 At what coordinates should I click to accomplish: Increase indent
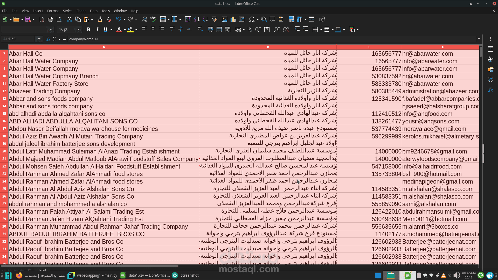coord(297,30)
